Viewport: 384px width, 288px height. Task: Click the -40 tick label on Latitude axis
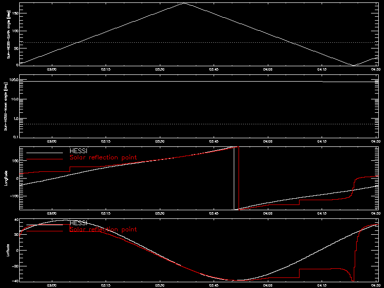coord(15,281)
